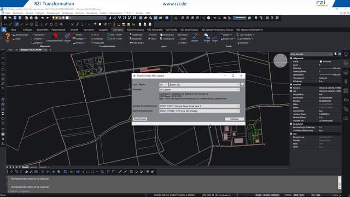The image size is (350, 197).
Task: Click the undo arrow in the top toolbar
Action: 43,18
